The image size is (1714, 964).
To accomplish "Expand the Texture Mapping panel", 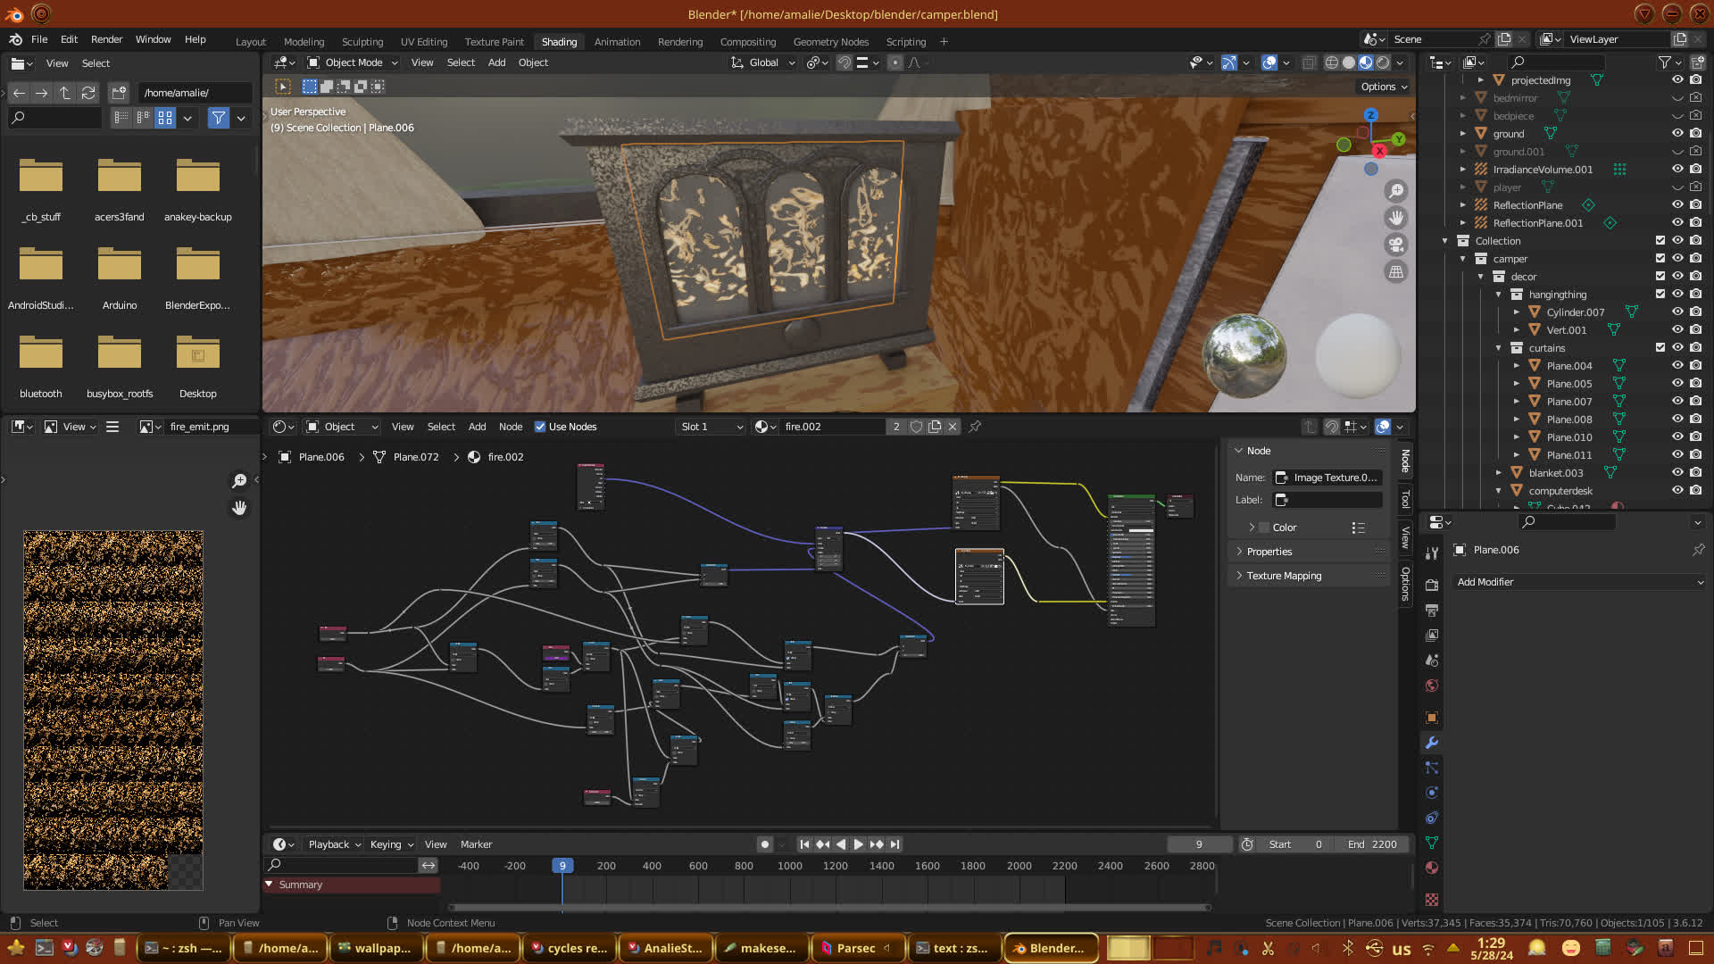I will click(x=1284, y=576).
